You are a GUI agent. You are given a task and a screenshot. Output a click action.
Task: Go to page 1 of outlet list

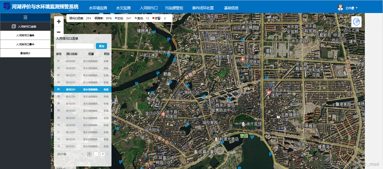[x=89, y=154]
